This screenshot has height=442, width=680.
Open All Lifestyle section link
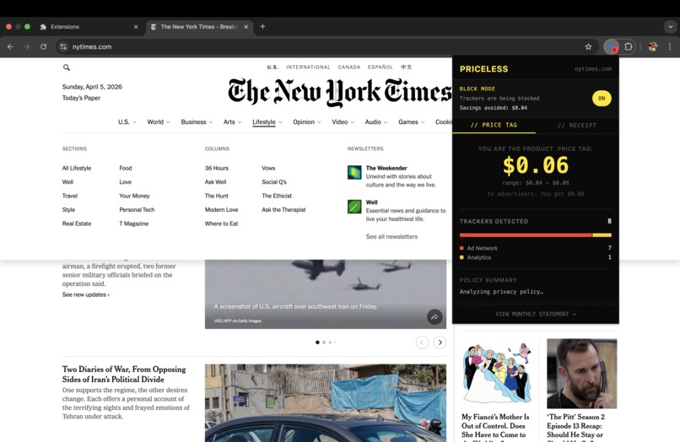(77, 169)
